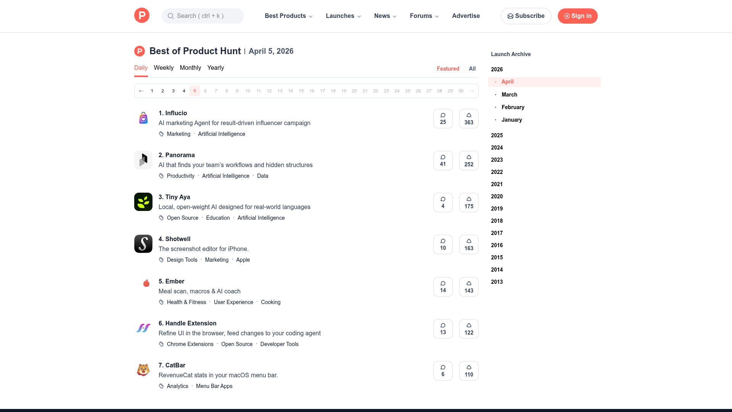Expand the 2024 launch archive year
The width and height of the screenshot is (732, 412).
pos(497,148)
